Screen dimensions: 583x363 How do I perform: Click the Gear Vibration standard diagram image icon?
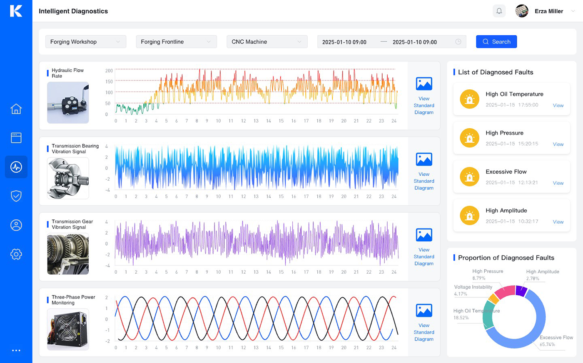pyautogui.click(x=424, y=235)
